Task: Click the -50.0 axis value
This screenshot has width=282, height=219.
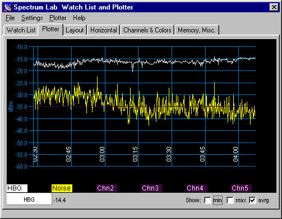Action: tap(21, 143)
